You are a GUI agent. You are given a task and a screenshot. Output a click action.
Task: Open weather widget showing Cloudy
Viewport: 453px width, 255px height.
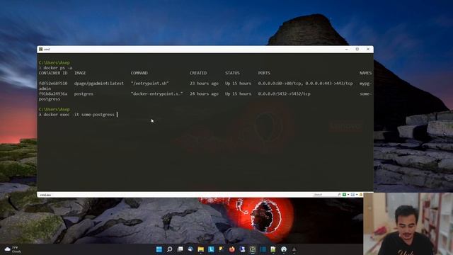point(13,249)
